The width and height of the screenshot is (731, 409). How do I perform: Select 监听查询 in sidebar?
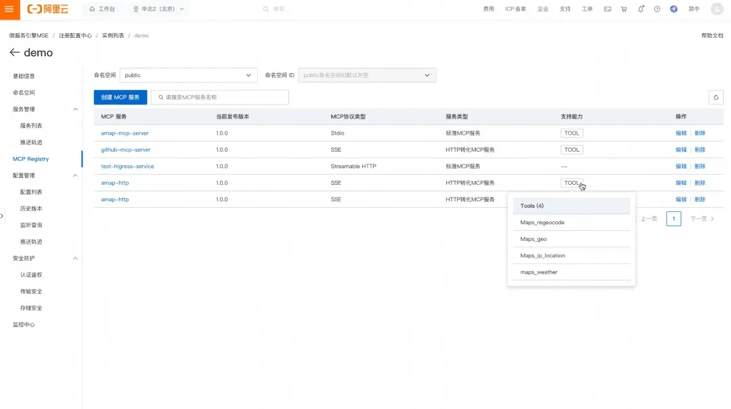31,225
